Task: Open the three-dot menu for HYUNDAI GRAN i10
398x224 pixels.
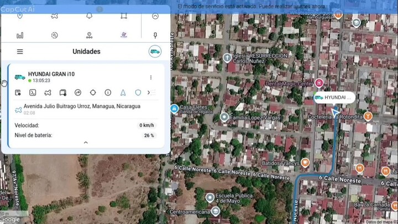Action: 151,77
